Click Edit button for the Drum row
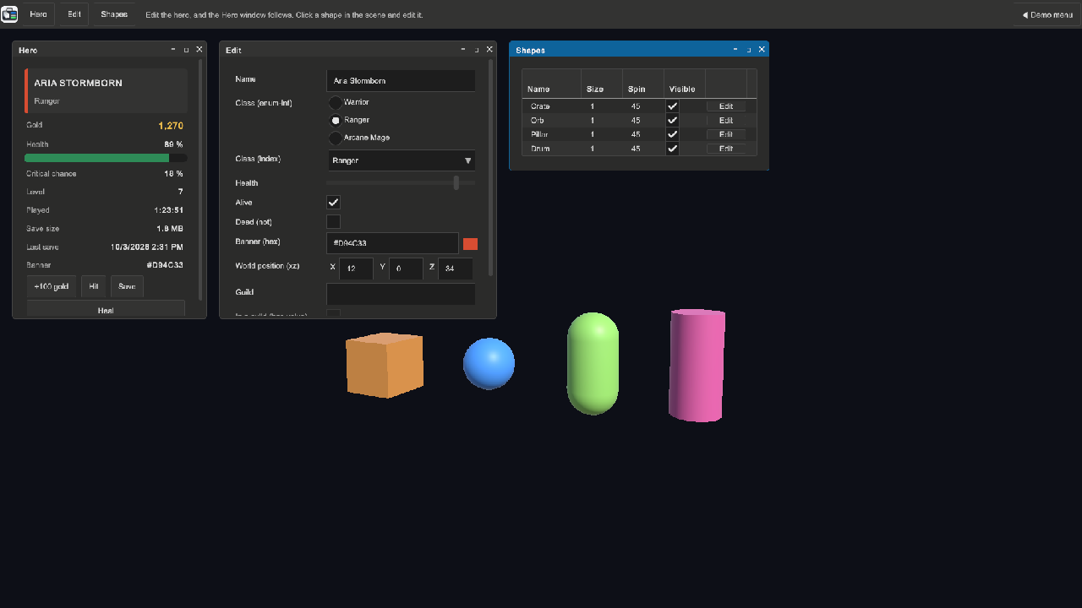 click(726, 149)
